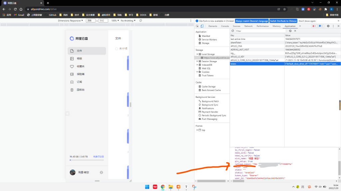This screenshot has width=341, height=191.
Task: Open 回收站 recycle bin in sidebar
Action: 87,90
